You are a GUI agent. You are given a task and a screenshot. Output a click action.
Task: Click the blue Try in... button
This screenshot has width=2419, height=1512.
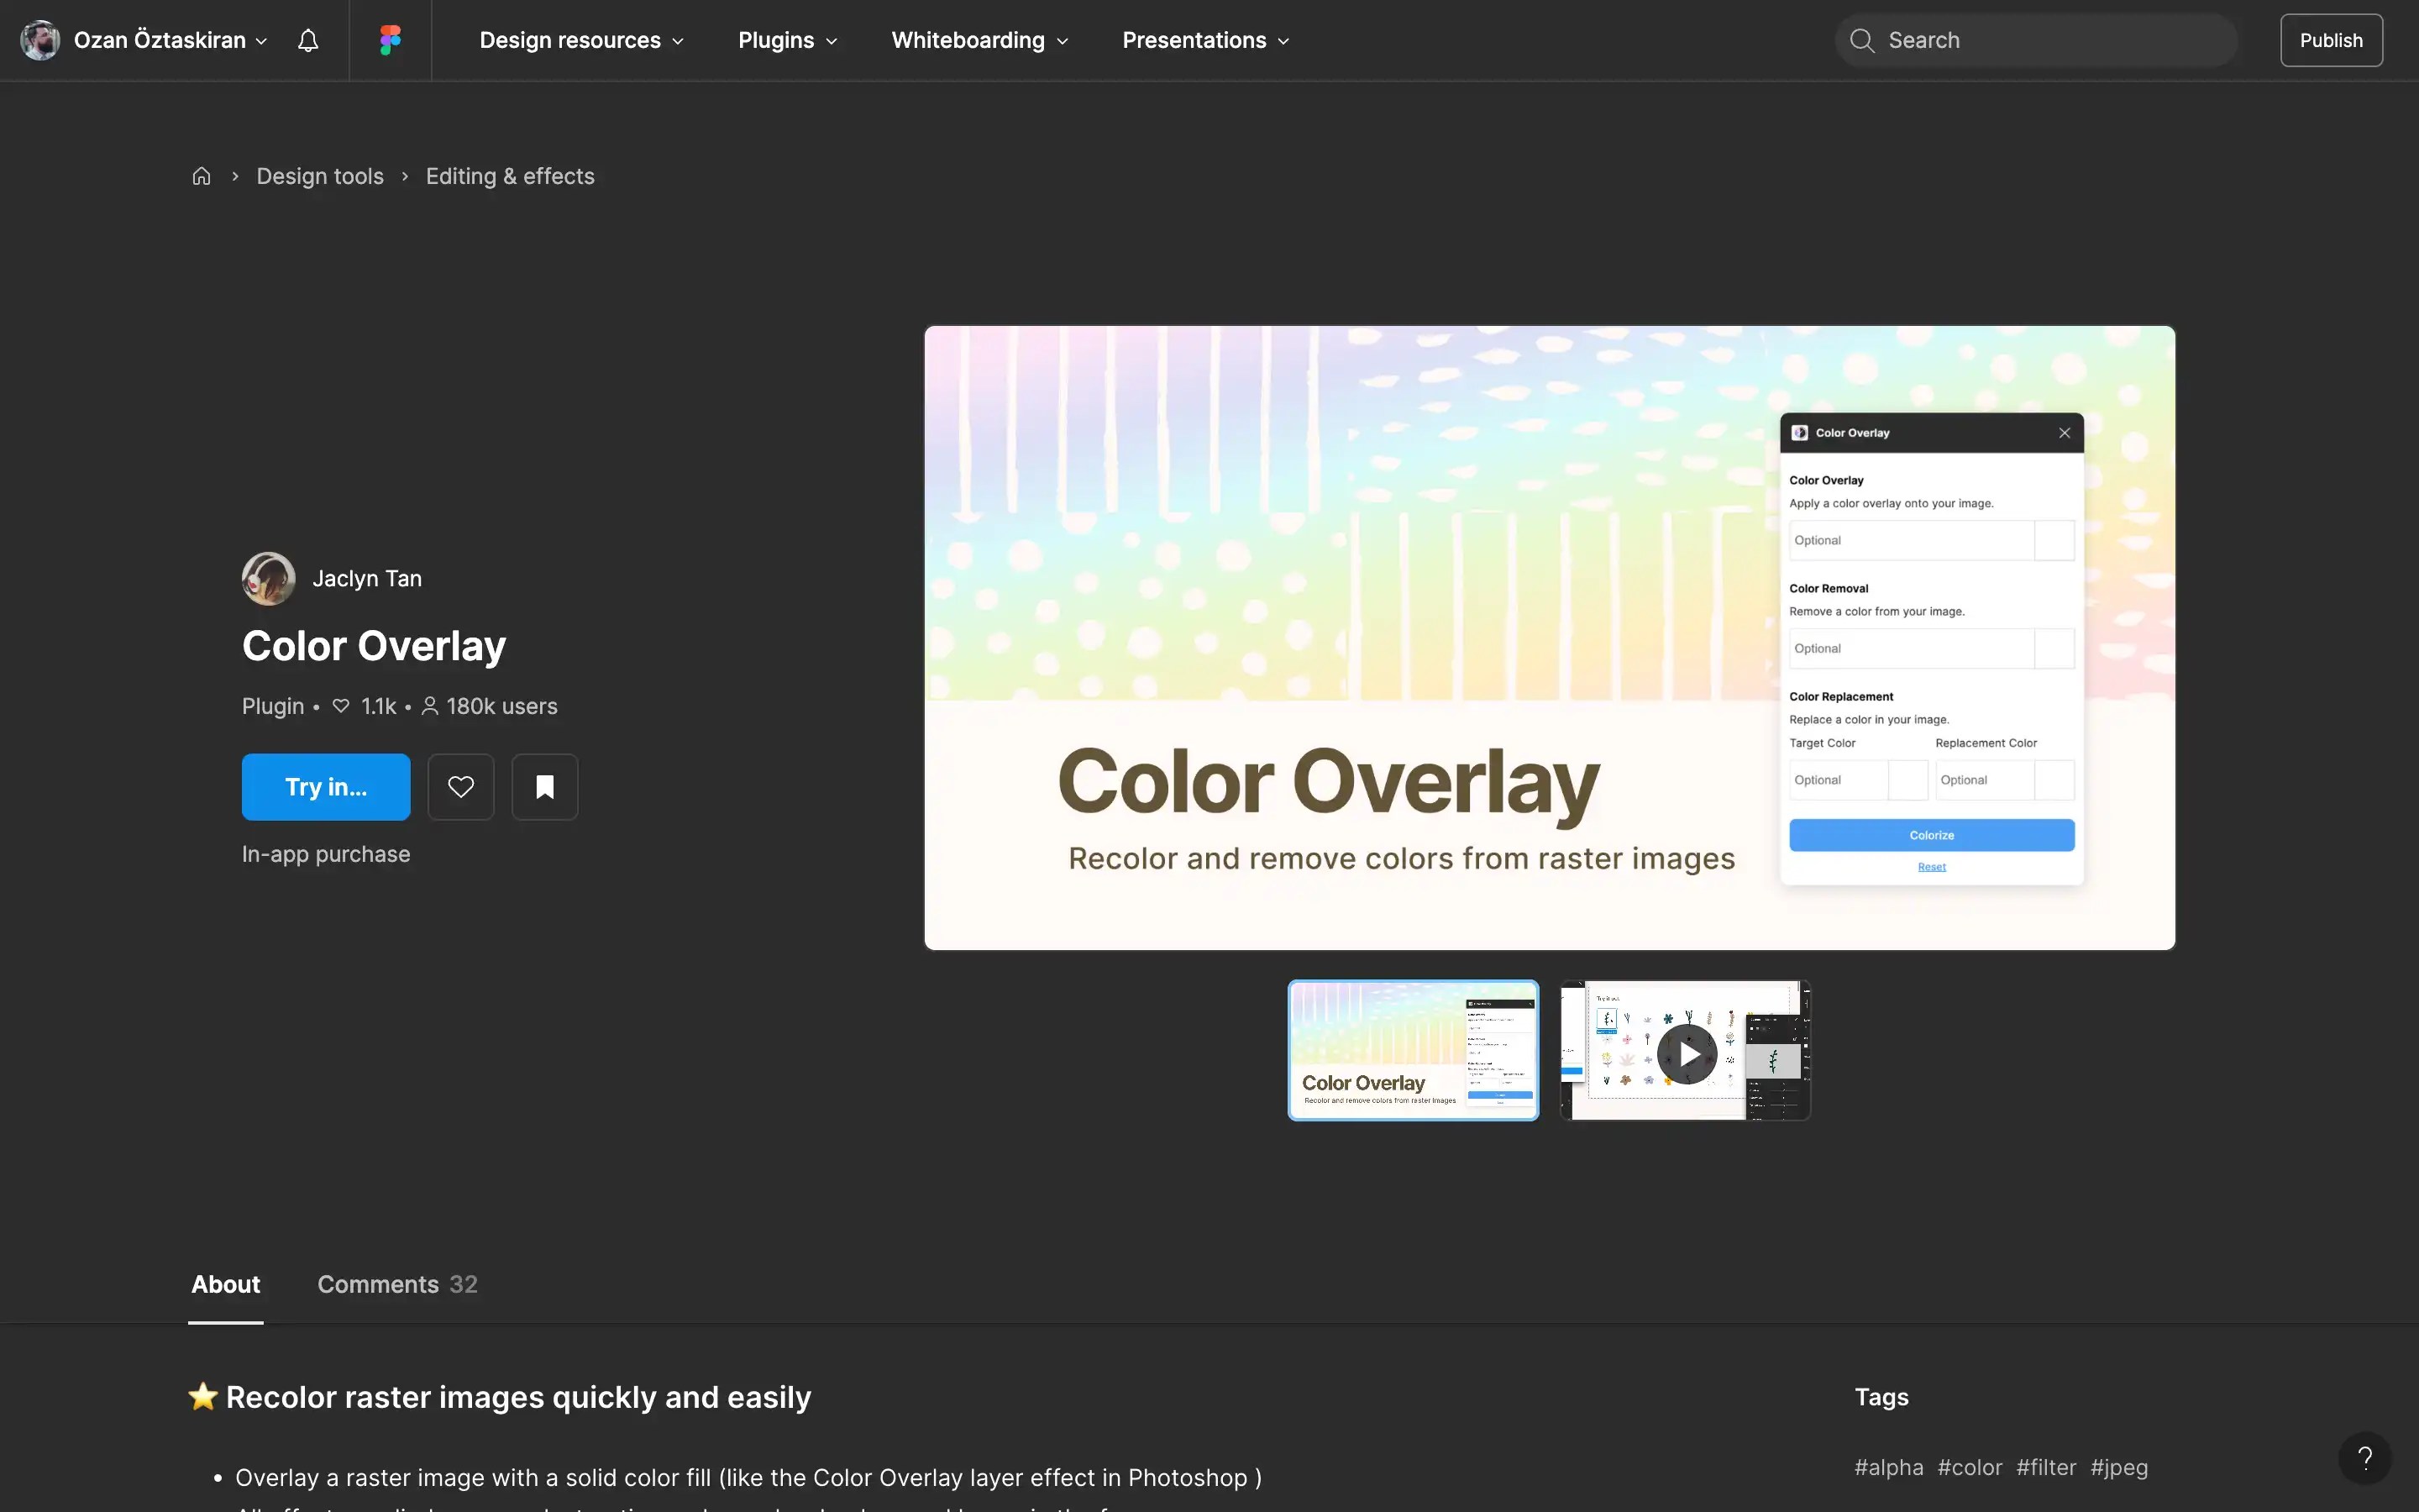tap(326, 787)
